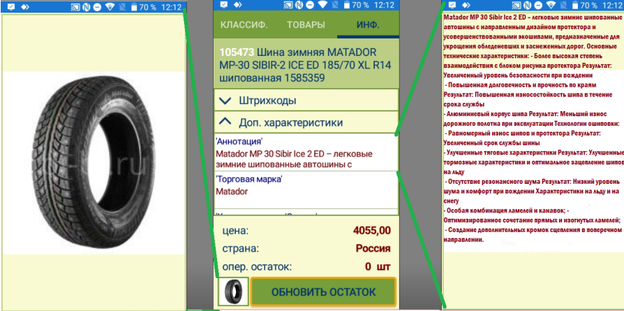Open the 'Аннотация' description row
Screen dimensions: 624x311
click(306, 153)
